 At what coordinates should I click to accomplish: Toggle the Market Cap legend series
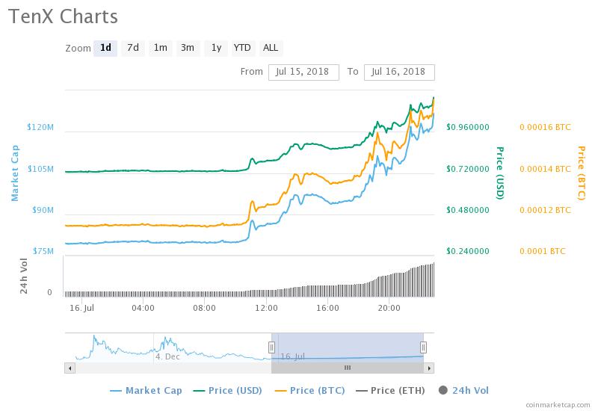pos(146,390)
